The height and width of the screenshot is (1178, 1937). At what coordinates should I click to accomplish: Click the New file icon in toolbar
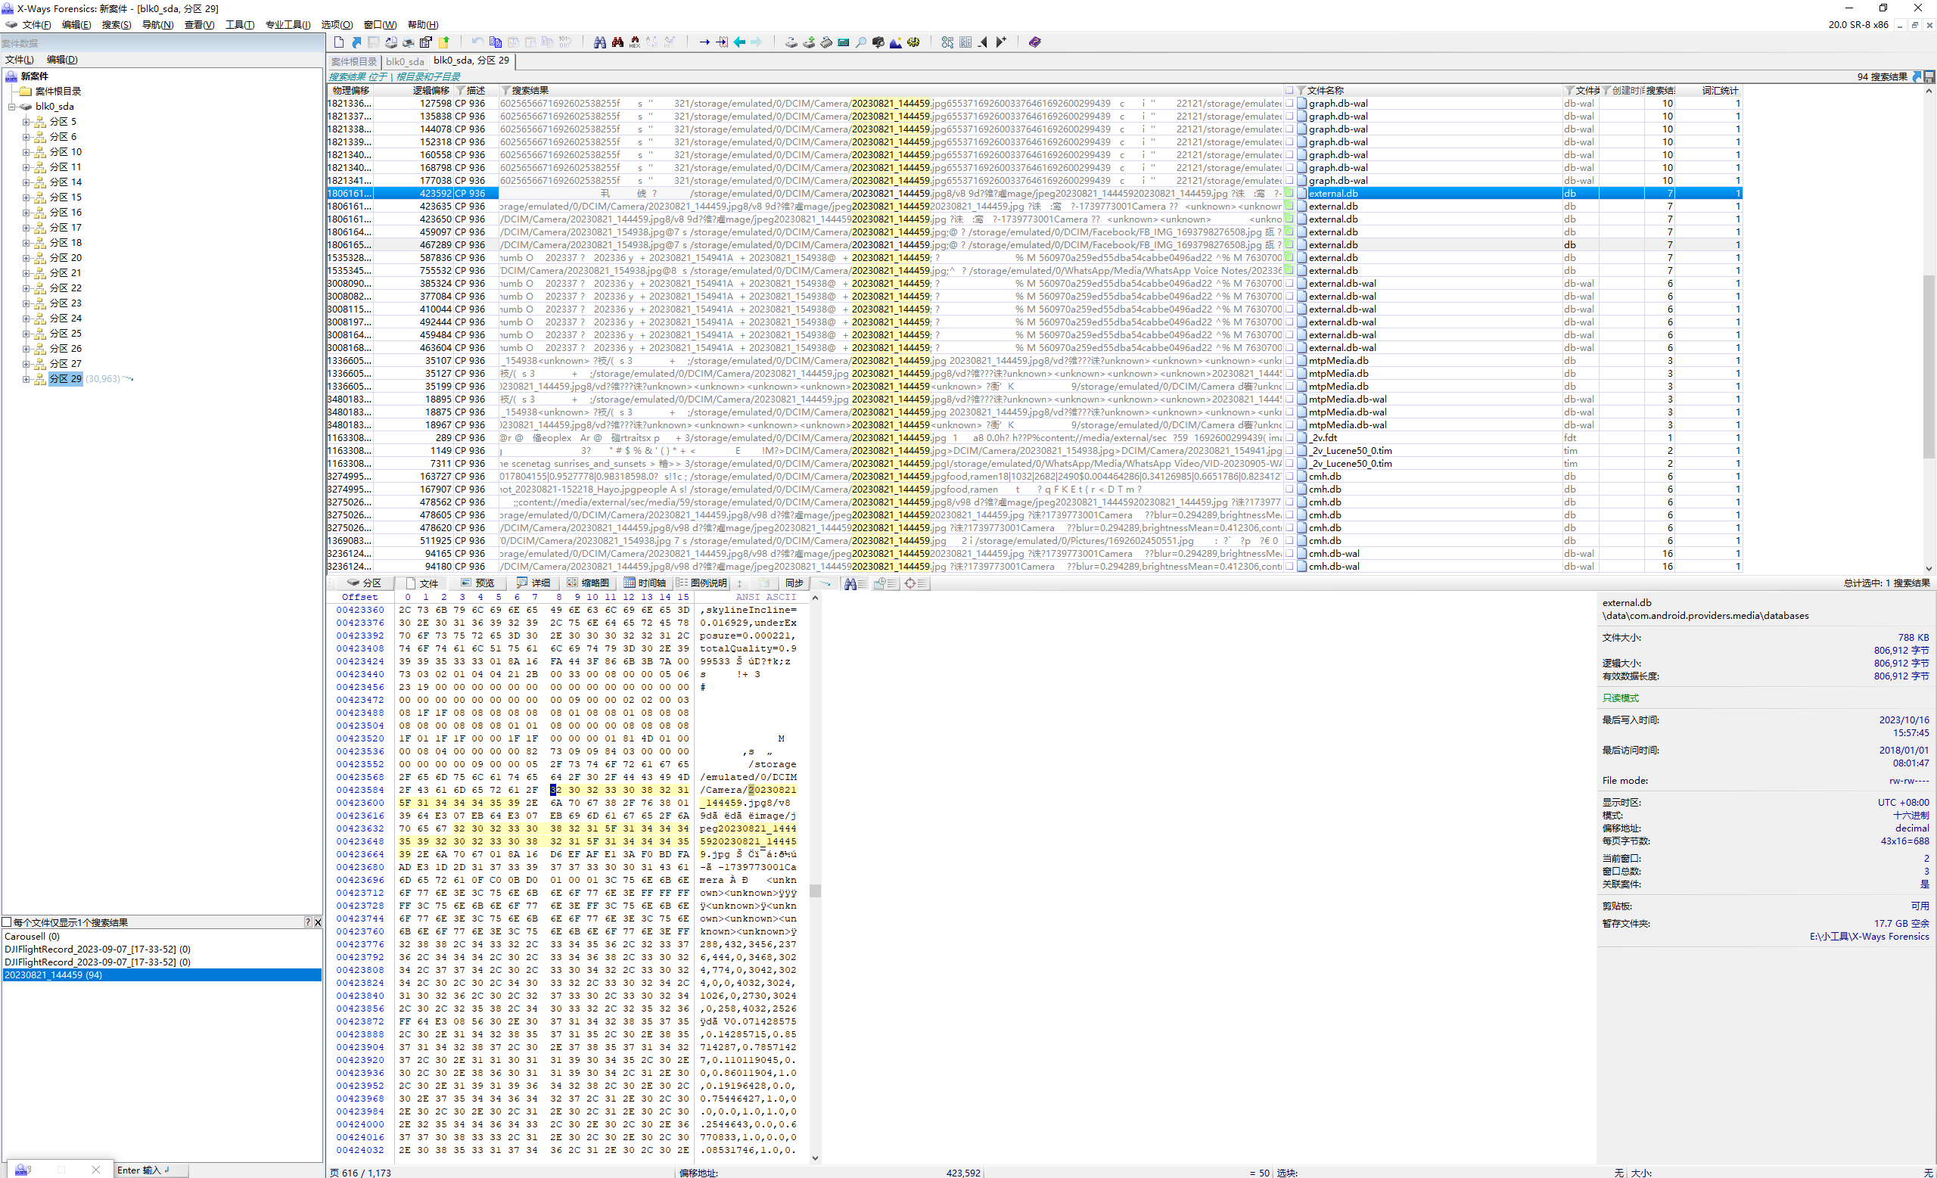pos(339,42)
